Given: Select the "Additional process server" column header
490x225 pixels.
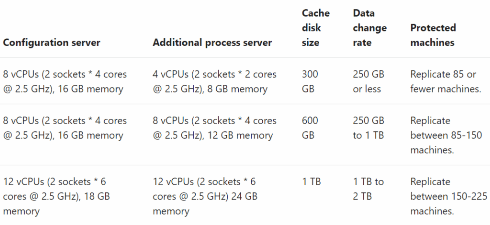Looking at the screenshot, I should pos(212,43).
